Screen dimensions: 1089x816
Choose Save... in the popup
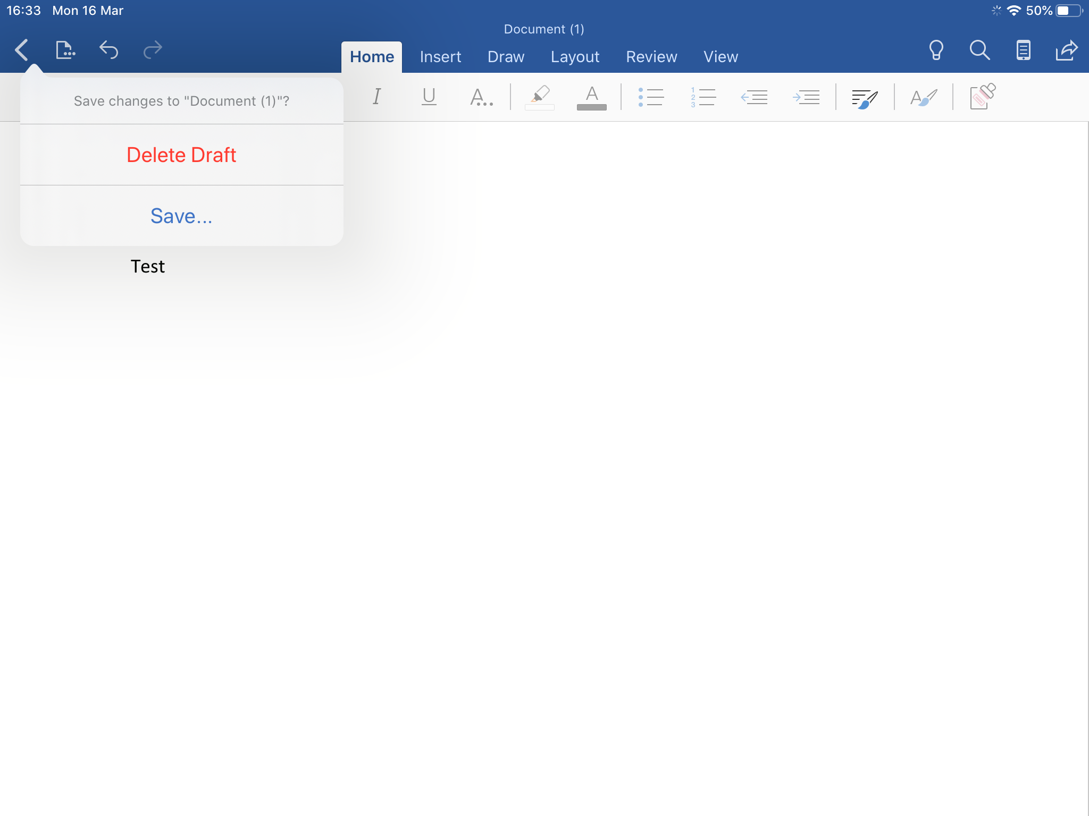click(181, 216)
